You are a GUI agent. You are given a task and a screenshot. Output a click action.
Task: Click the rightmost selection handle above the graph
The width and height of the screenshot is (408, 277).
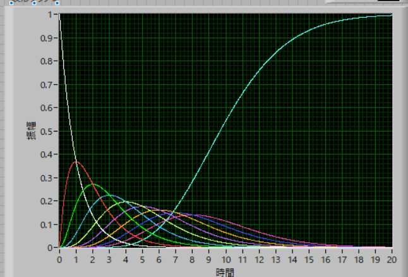tap(57, 3)
